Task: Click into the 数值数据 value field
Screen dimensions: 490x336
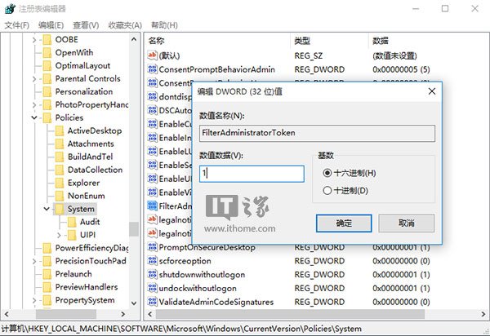Action: pyautogui.click(x=252, y=174)
